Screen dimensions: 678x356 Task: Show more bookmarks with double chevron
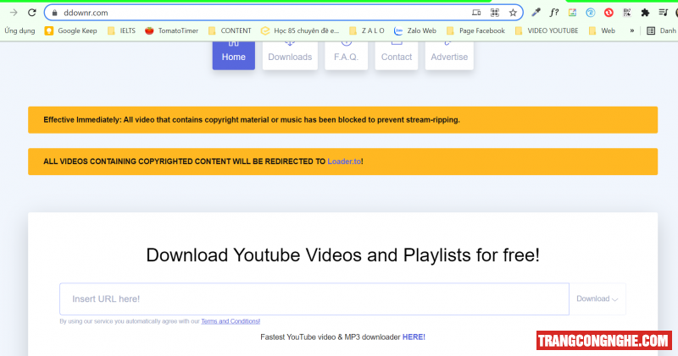631,30
